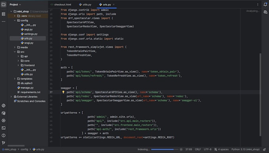Image resolution: width=269 pixels, height=153 pixels.
Task: Open wsgi.py file
Action: pos(27,43)
